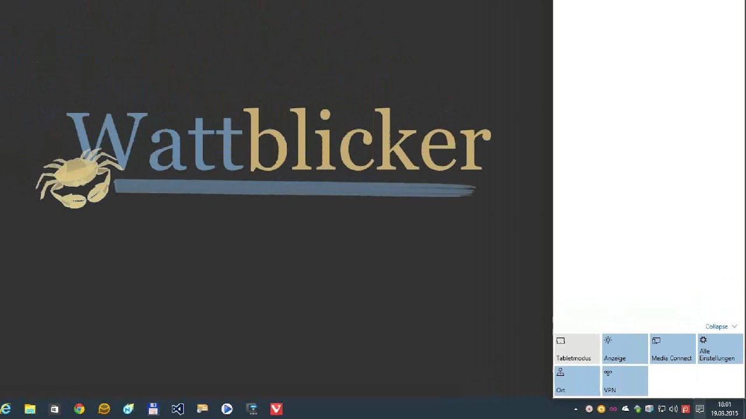Viewport: 746px width, 419px height.
Task: Open Anzeige brightness quick action tile
Action: 625,349
